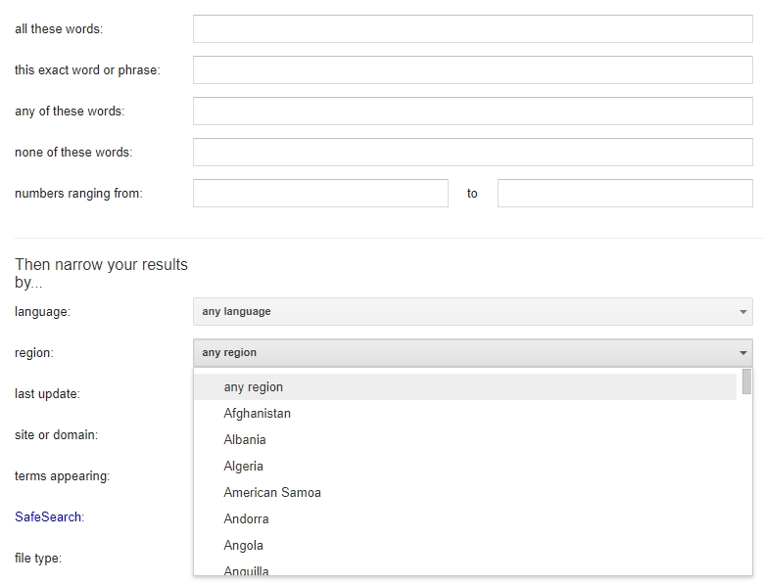Screen dimensions: 763x583
Task: Focus the 'this exact word or phrase' field
Action: (x=472, y=70)
